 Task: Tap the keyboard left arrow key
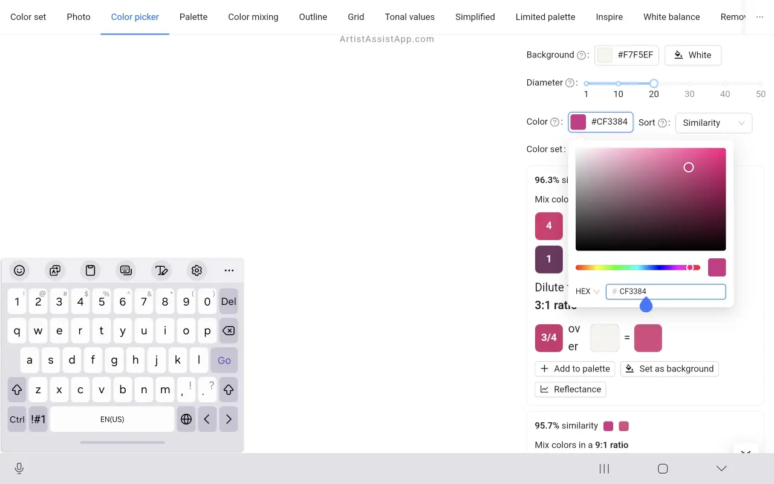pyautogui.click(x=207, y=419)
